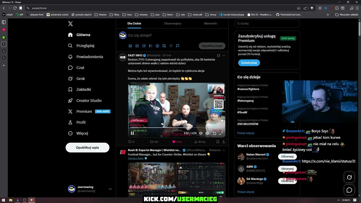Open the floating Grok button
Viewport: 361px width, 203px height.
pyautogui.click(x=349, y=177)
